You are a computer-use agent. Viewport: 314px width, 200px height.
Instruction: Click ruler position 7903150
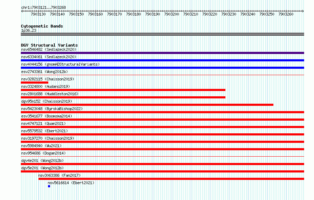(76, 14)
